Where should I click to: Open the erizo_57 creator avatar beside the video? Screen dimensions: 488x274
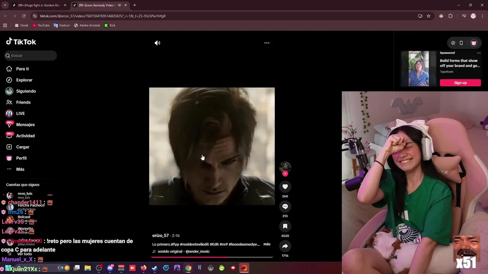click(x=285, y=167)
